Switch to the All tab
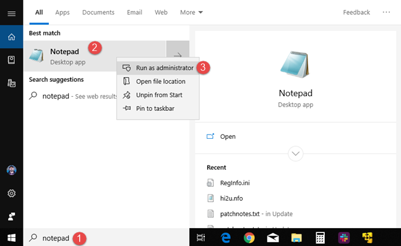401x246 pixels. coord(39,12)
